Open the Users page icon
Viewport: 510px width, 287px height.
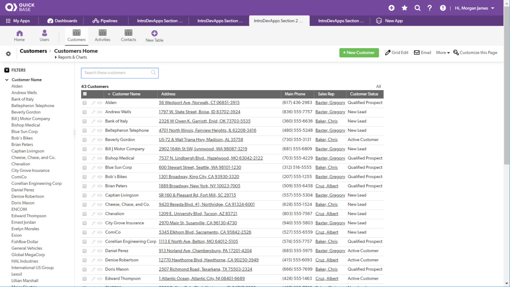tap(44, 33)
